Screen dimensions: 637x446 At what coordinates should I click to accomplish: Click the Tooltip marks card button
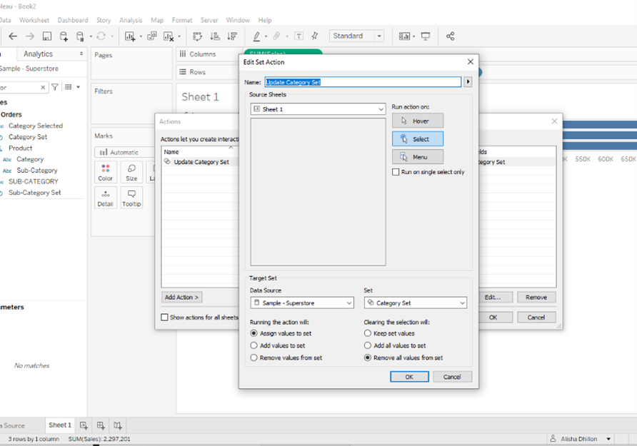(131, 197)
